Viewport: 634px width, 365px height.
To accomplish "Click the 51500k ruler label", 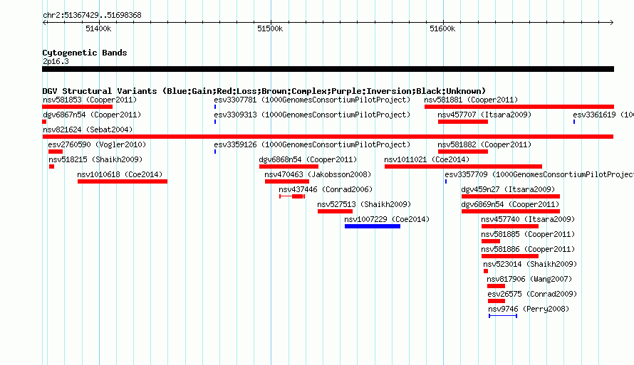I will point(270,28).
